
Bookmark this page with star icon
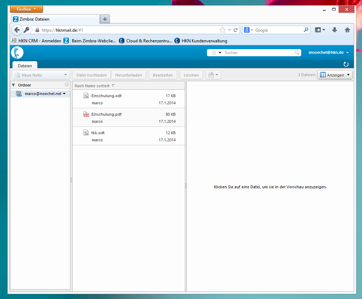pos(223,30)
